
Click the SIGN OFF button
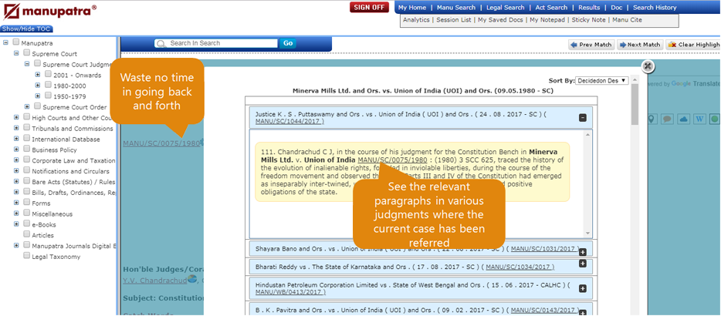tap(369, 8)
